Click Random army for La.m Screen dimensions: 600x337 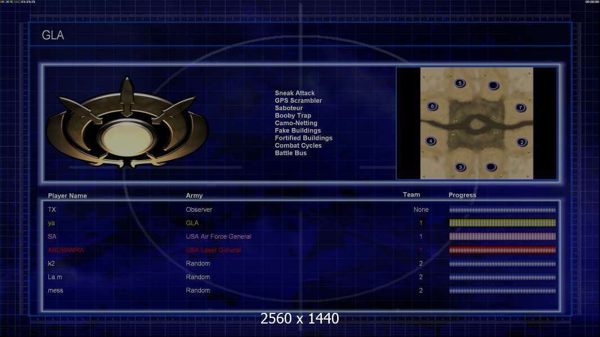pyautogui.click(x=198, y=277)
